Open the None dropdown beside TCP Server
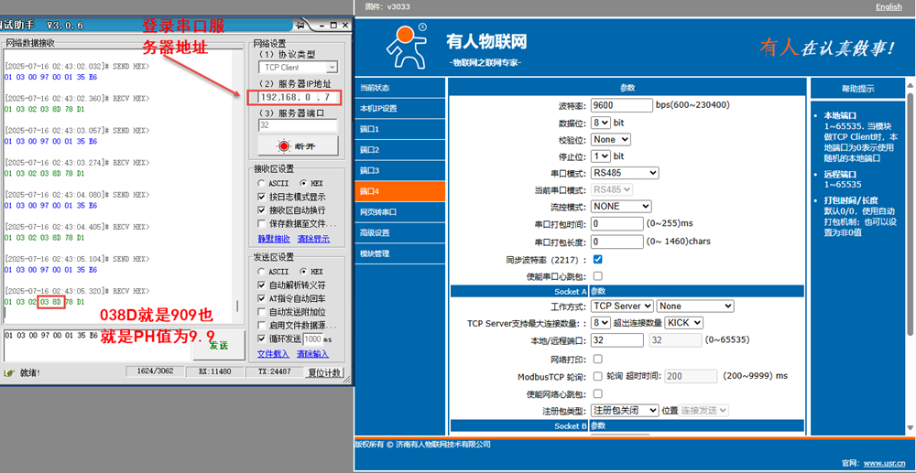This screenshot has height=473, width=916. pos(695,306)
